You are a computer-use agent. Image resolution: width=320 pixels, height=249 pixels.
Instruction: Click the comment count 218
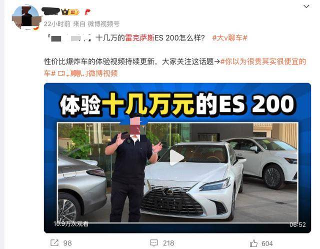coord(168,243)
